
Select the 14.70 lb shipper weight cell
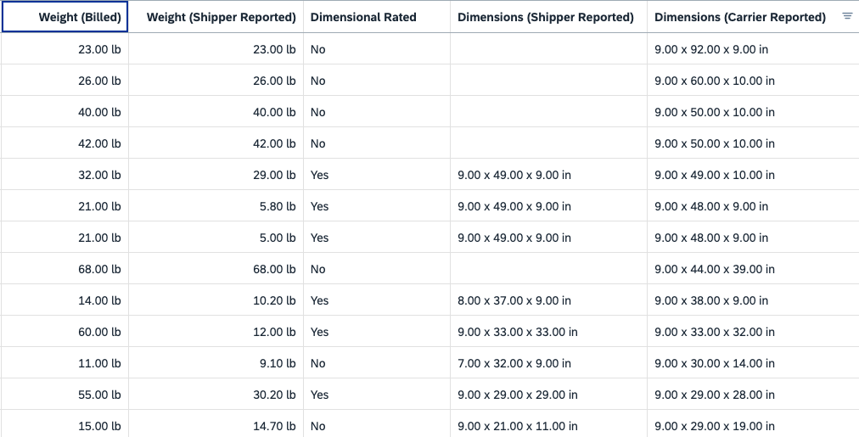pyautogui.click(x=216, y=425)
